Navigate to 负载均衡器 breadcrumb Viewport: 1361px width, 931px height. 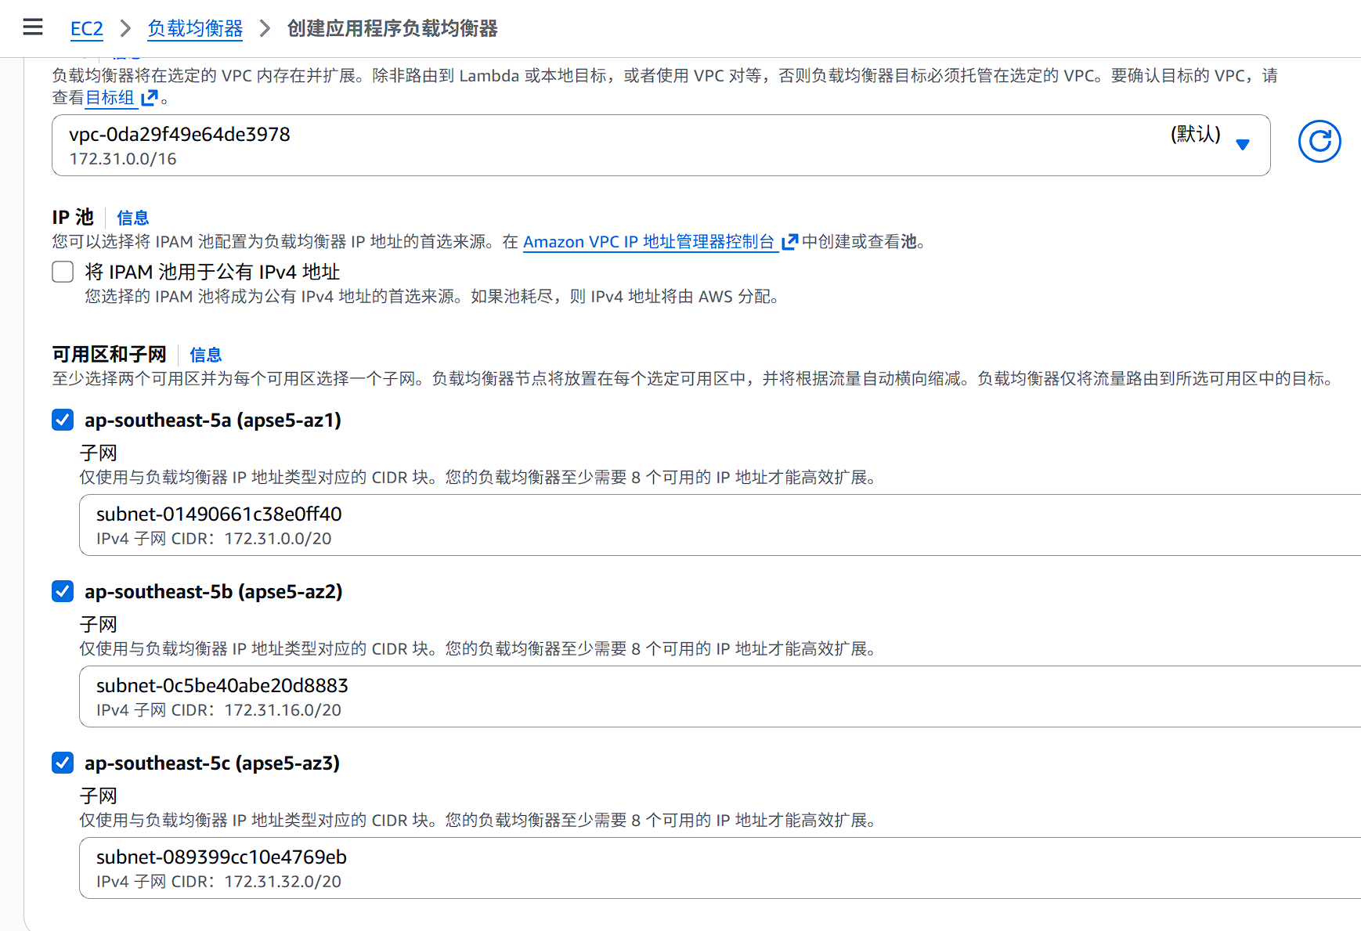coord(195,29)
